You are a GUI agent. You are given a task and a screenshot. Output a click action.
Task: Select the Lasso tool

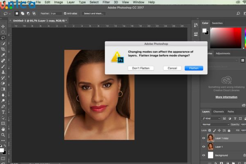[3, 38]
